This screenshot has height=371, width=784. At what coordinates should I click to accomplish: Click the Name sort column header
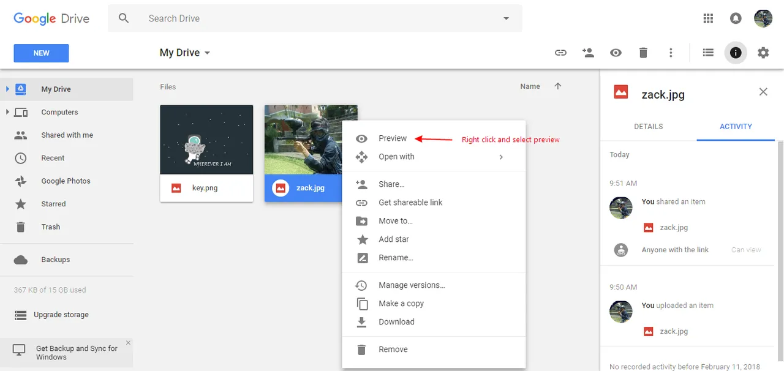(x=530, y=86)
